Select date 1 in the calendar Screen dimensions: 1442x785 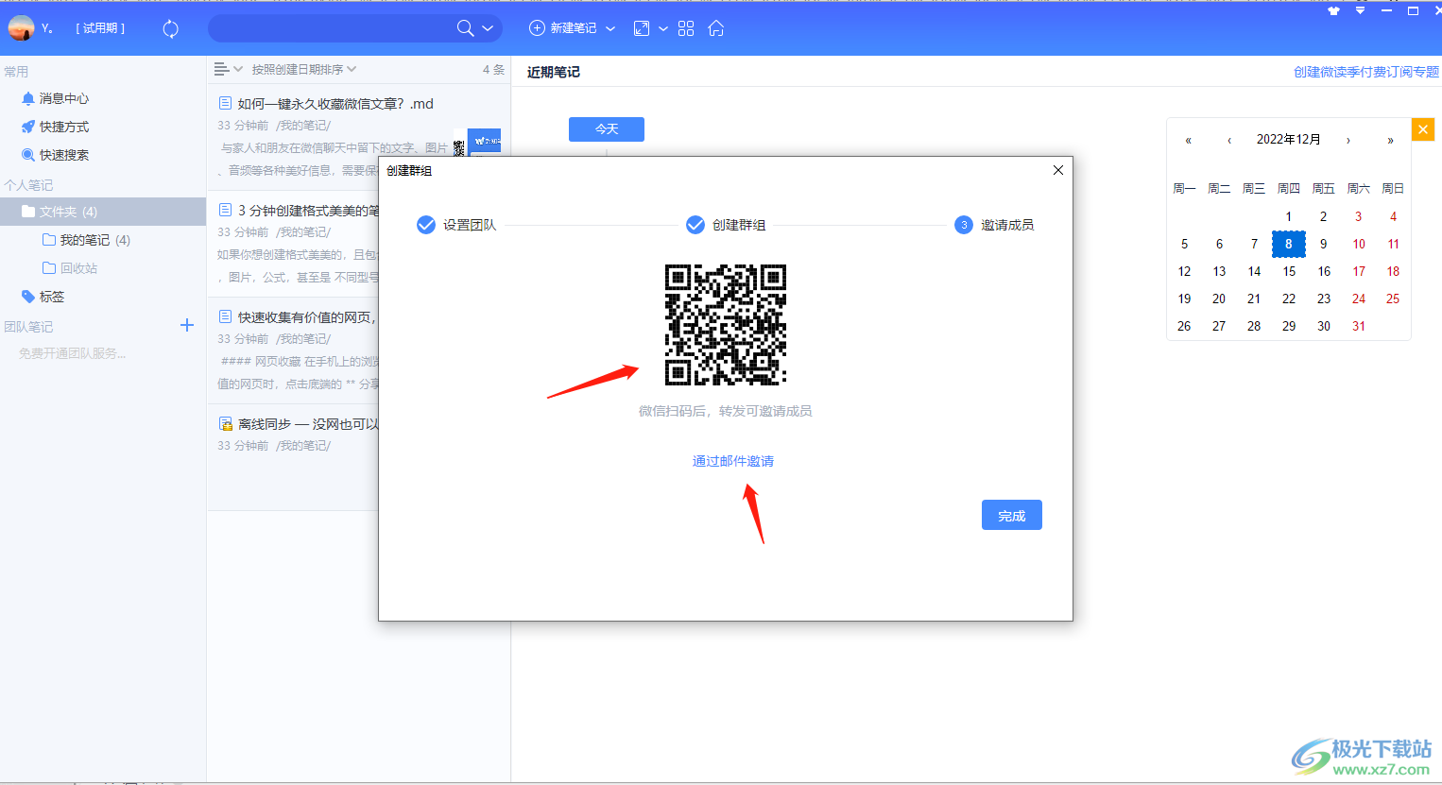(x=1288, y=216)
